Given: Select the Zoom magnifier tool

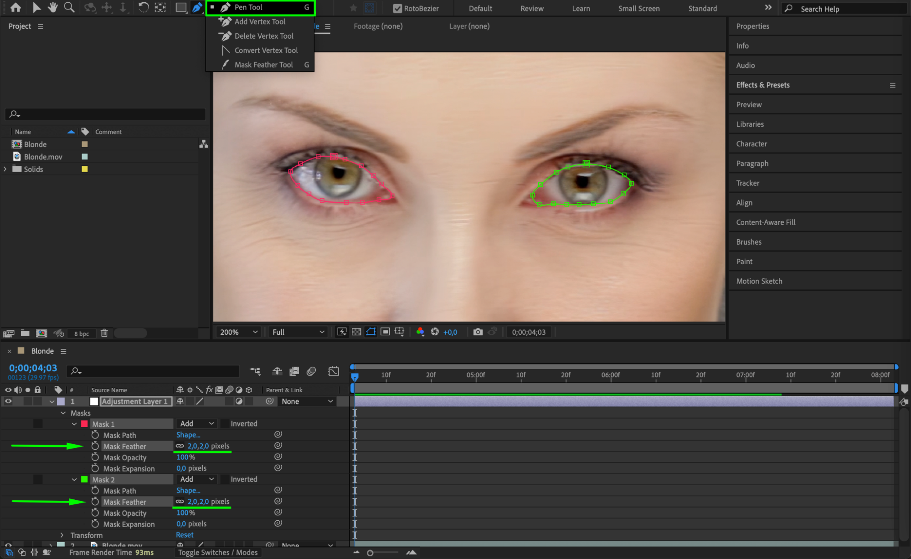Looking at the screenshot, I should (69, 7).
